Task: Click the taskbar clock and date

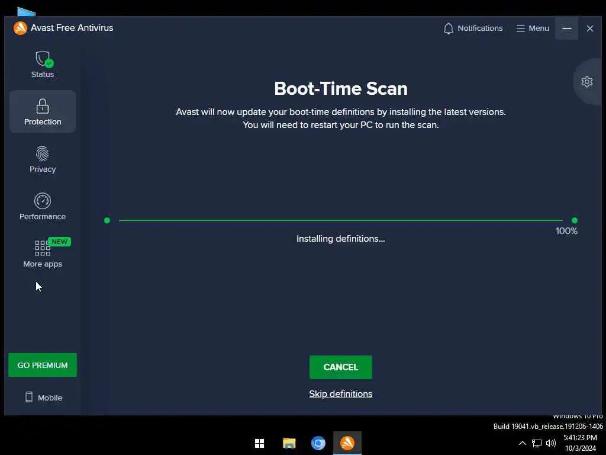Action: coord(580,443)
